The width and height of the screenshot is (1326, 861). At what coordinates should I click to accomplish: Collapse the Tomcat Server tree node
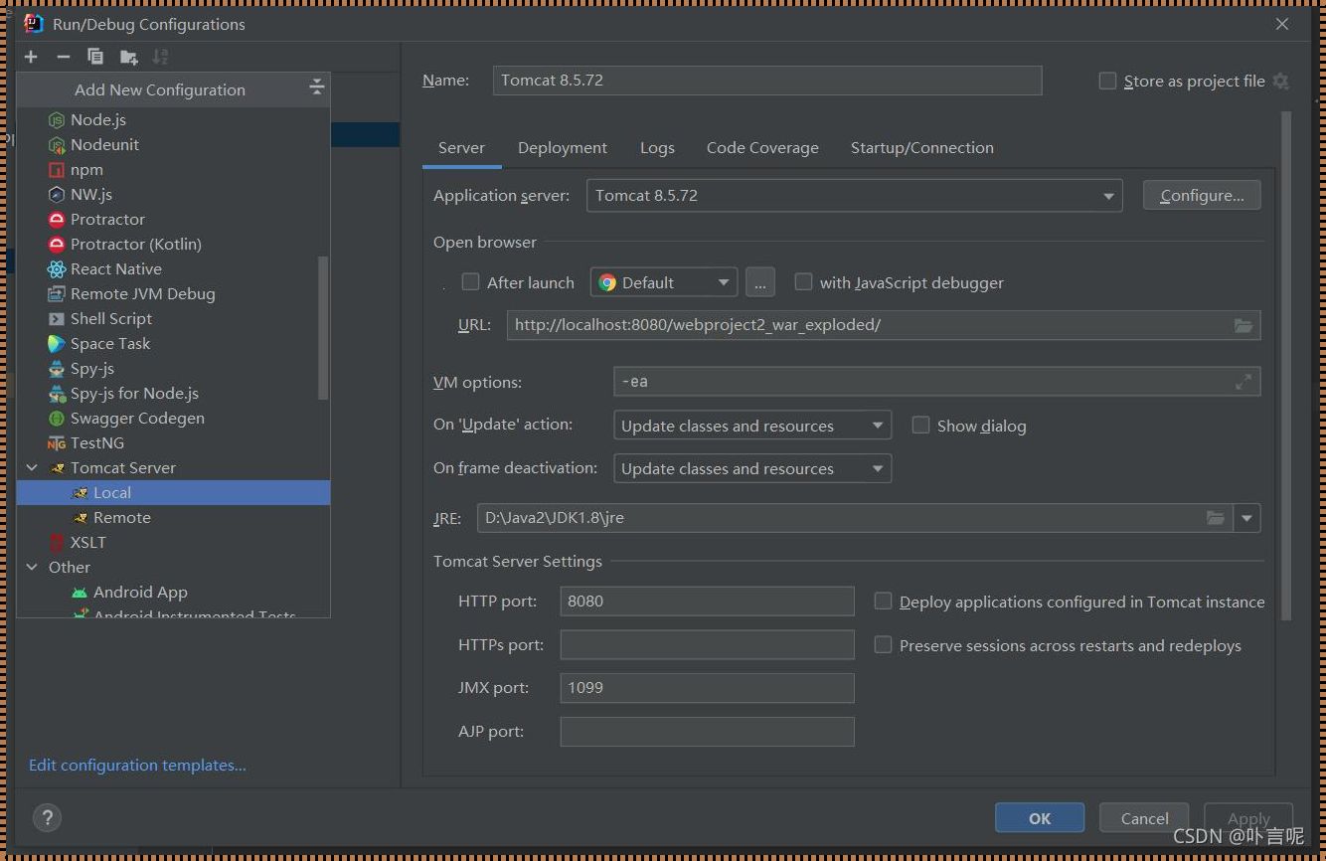[x=32, y=467]
